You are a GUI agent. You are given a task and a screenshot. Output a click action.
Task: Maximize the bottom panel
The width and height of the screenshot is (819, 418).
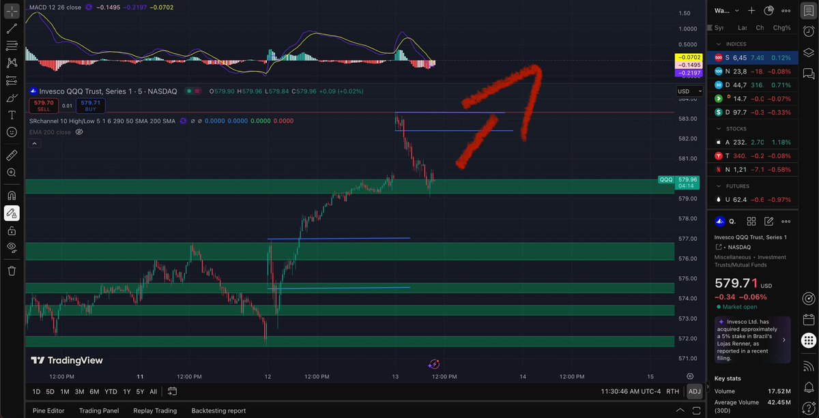pos(695,410)
